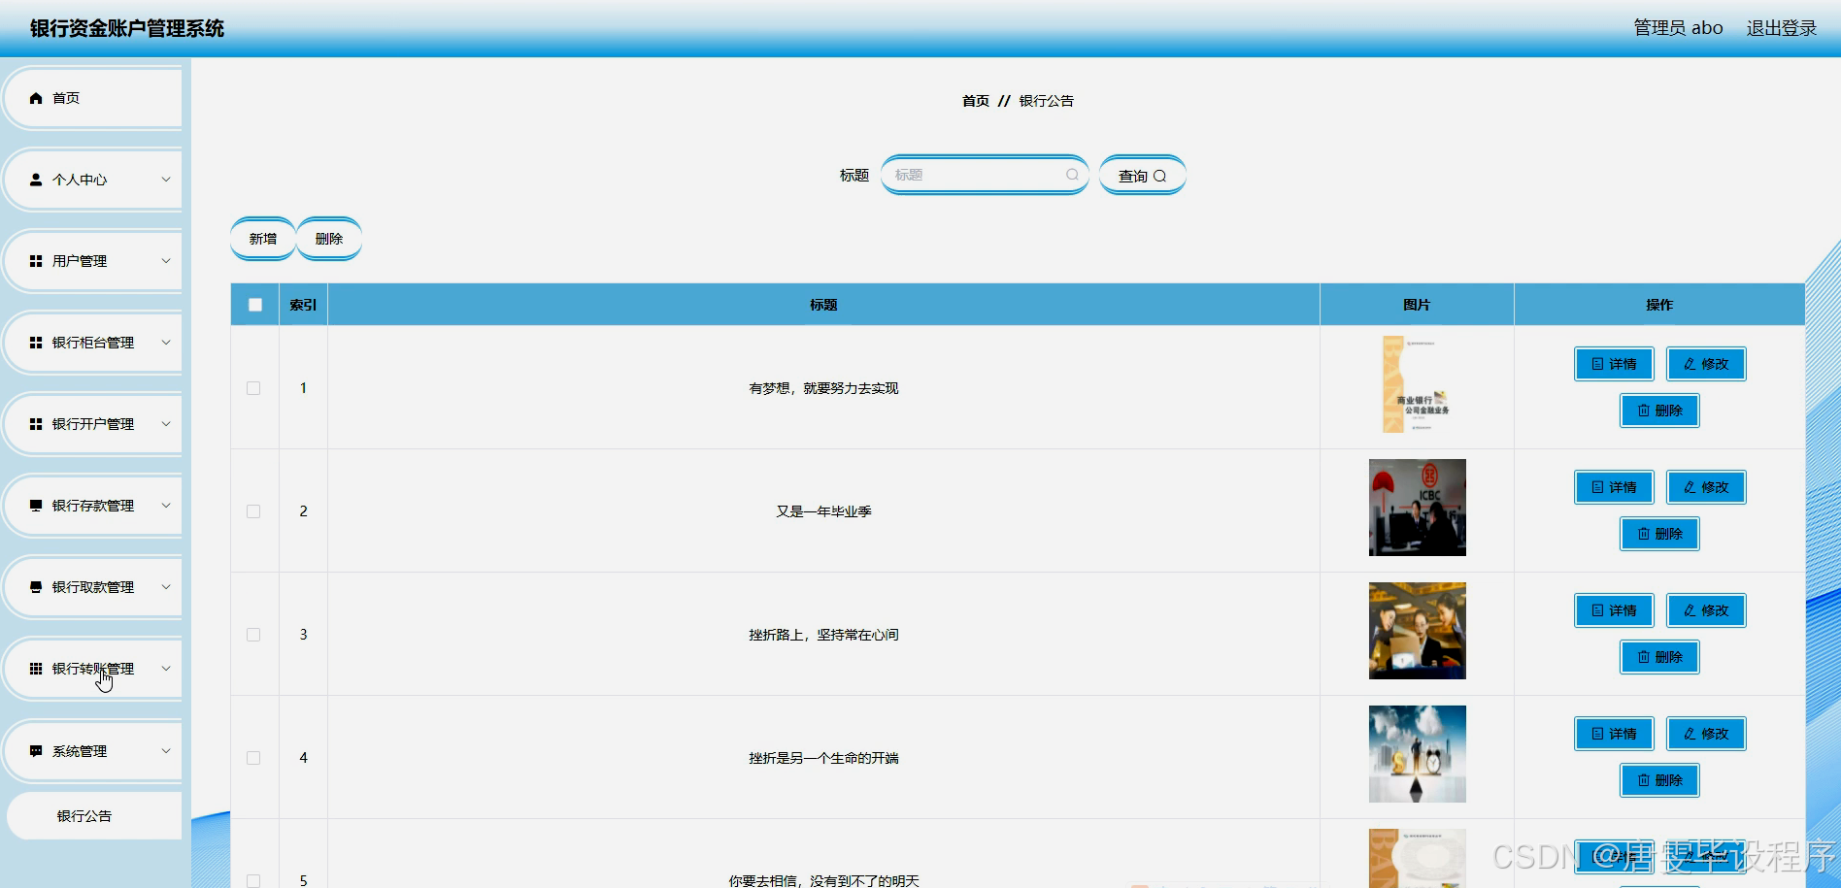
Task: Click 删除 for row 4 挫折是另一个生命的开端
Action: coord(1659,780)
